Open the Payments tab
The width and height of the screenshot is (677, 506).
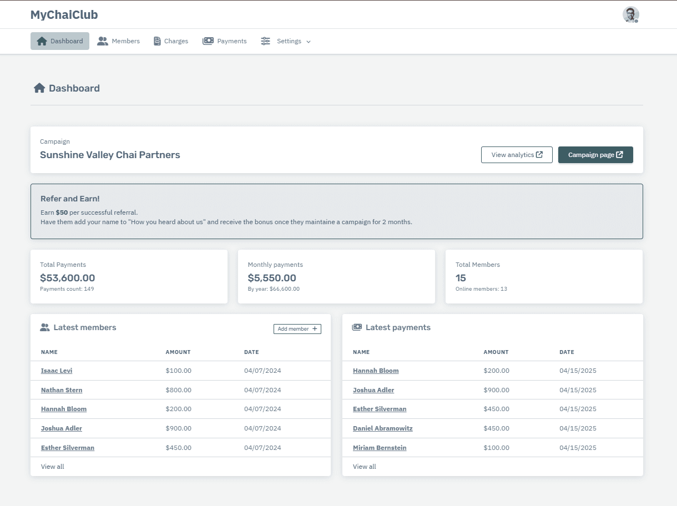tap(225, 41)
